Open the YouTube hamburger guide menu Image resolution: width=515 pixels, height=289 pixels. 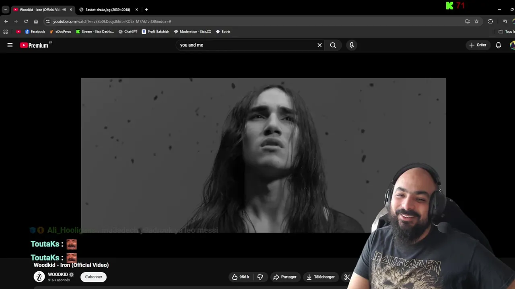tap(10, 45)
